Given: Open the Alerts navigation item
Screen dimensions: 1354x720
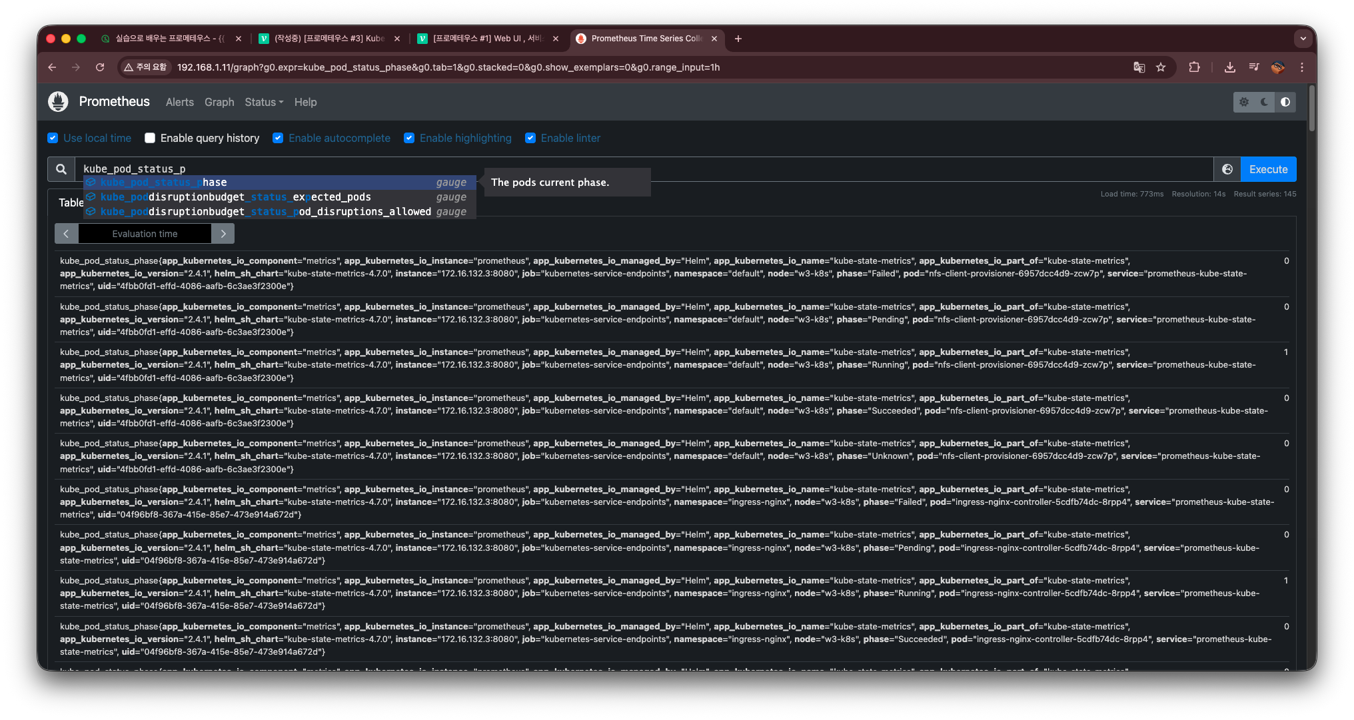Looking at the screenshot, I should [x=179, y=102].
